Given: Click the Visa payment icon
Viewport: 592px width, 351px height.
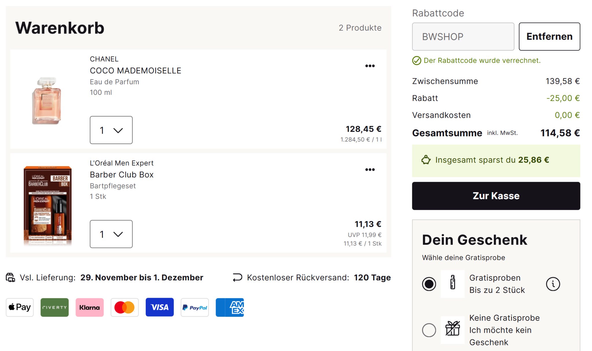Looking at the screenshot, I should (x=160, y=307).
